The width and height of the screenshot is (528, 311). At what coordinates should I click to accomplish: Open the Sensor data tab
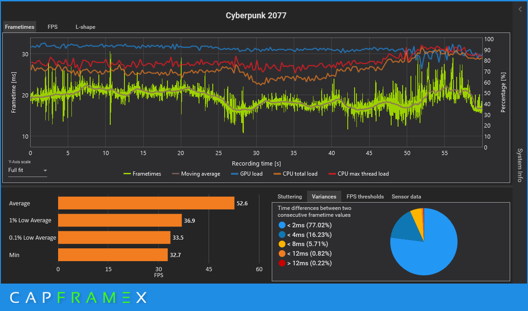[406, 197]
